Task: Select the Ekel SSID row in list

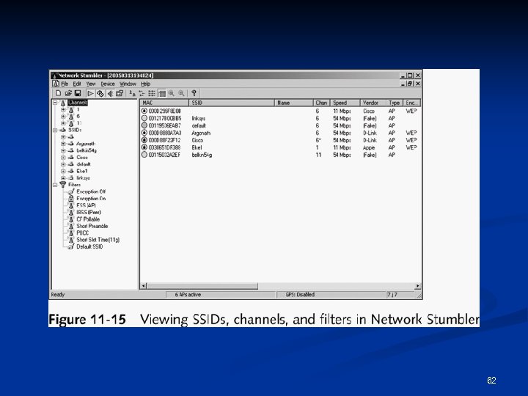Action: [x=279, y=147]
